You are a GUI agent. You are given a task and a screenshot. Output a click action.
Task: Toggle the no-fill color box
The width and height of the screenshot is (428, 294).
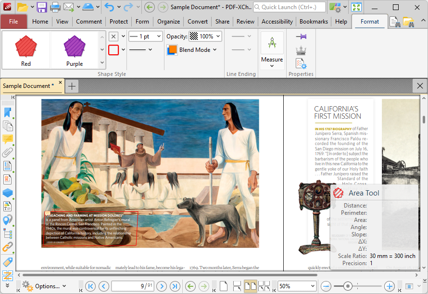113,37
